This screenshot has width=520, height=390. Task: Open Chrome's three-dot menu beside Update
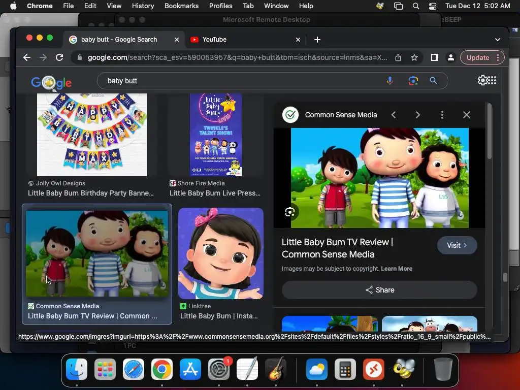[498, 57]
